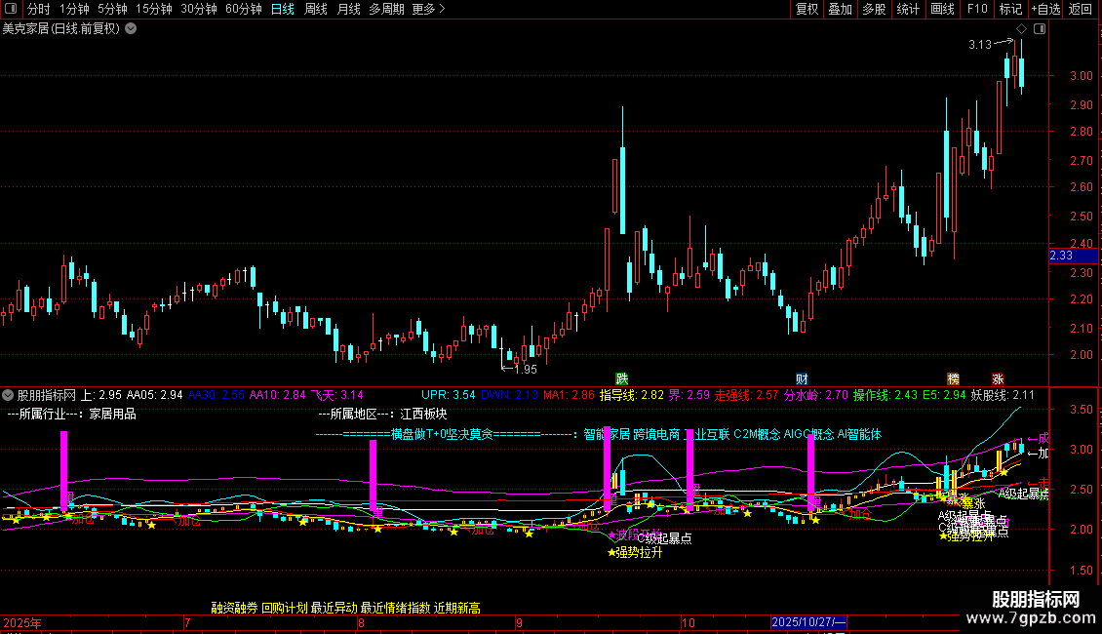
Task: Click the green 跌 event marker
Action: pos(622,379)
